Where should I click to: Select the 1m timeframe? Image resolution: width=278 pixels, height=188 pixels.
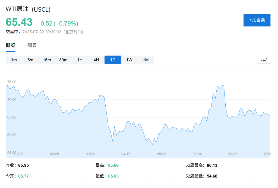[x=14, y=60]
